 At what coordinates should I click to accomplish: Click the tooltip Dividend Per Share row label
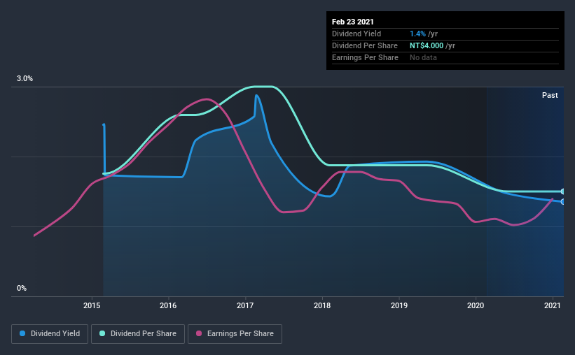(x=364, y=45)
